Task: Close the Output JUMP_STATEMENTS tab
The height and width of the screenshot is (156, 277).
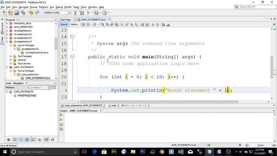Action: point(101,111)
